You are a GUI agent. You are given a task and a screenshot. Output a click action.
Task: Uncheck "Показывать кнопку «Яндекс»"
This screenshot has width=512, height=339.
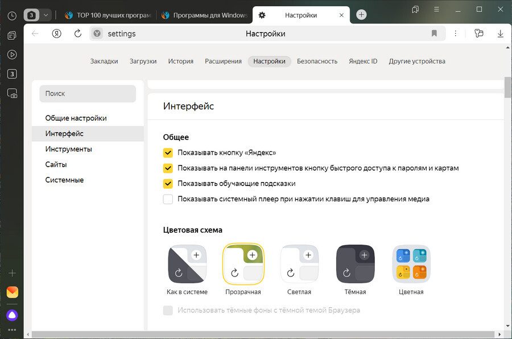tap(168, 152)
